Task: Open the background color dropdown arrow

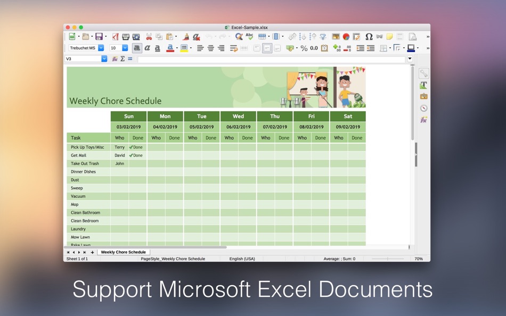Action: coord(191,48)
